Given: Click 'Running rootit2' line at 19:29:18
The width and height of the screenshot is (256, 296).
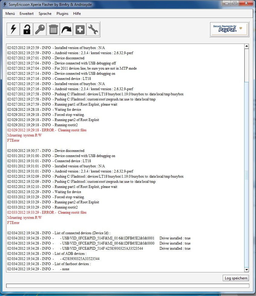Looking at the screenshot, I should point(42,125).
